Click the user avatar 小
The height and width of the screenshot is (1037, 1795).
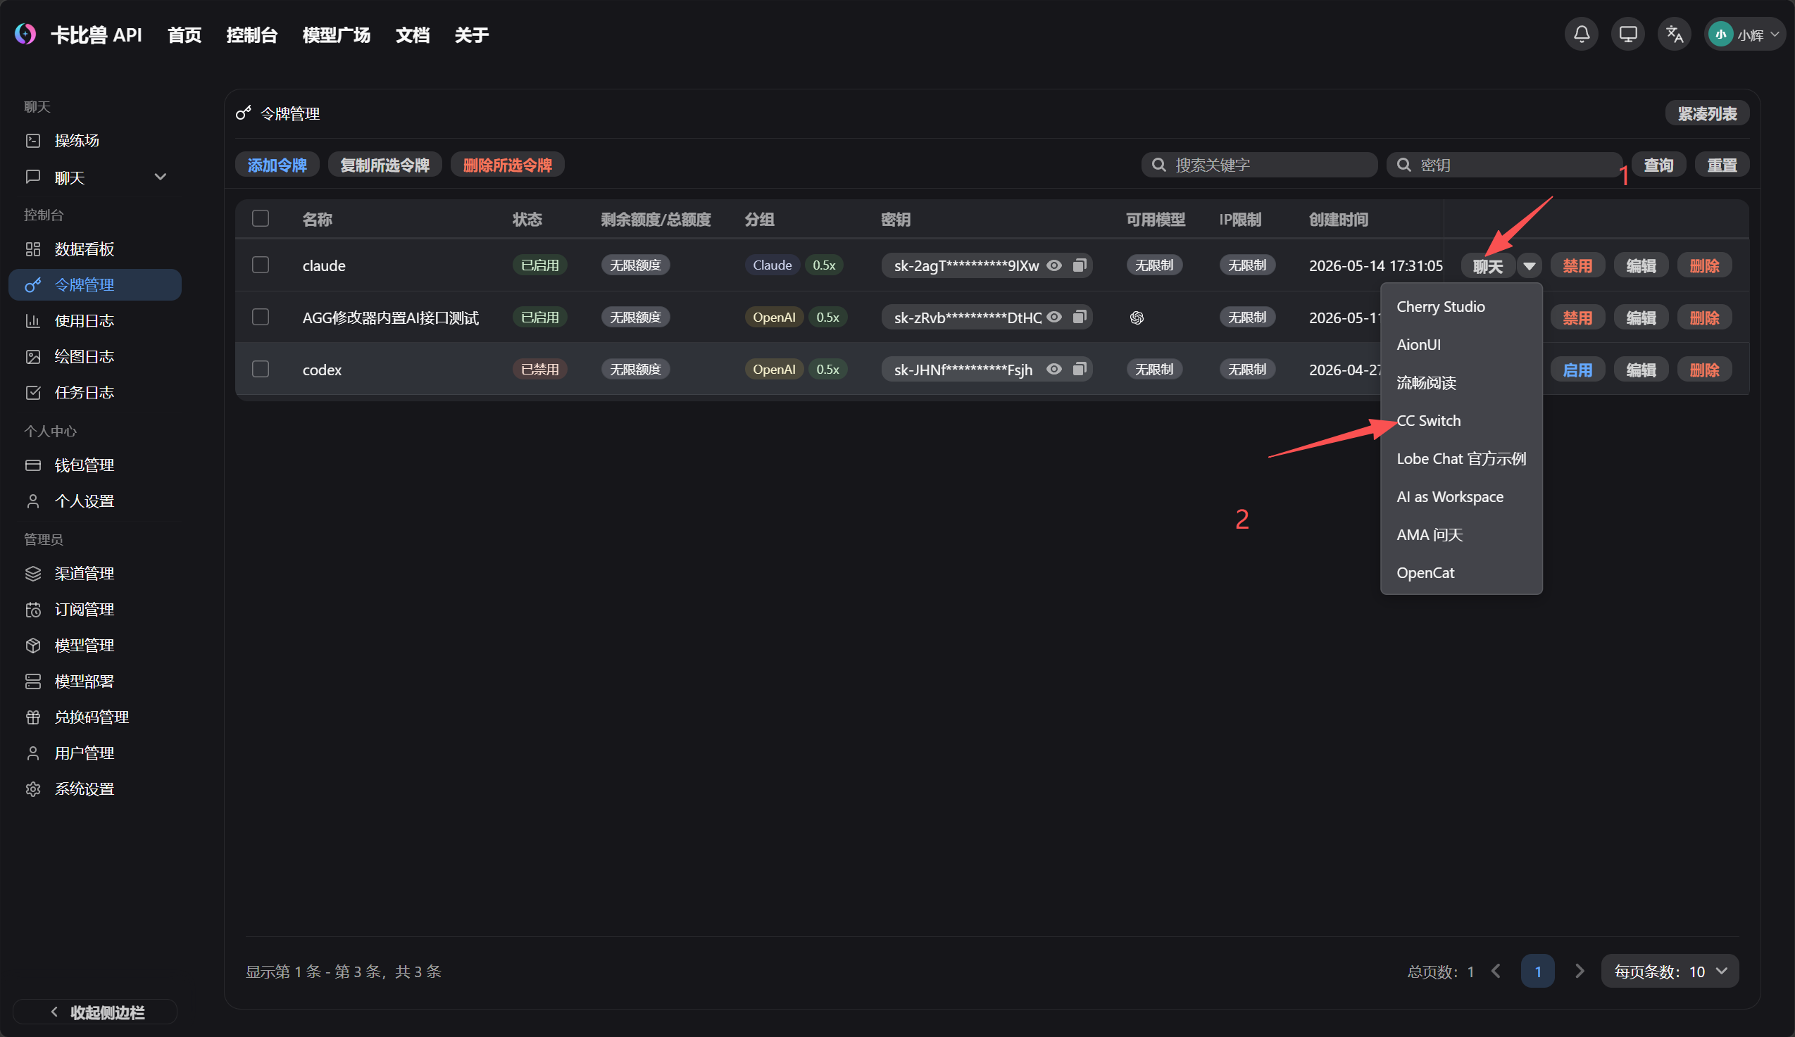pyautogui.click(x=1720, y=34)
